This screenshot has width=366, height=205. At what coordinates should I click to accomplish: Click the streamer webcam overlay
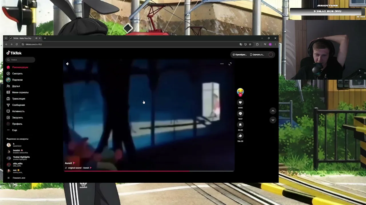325,50
